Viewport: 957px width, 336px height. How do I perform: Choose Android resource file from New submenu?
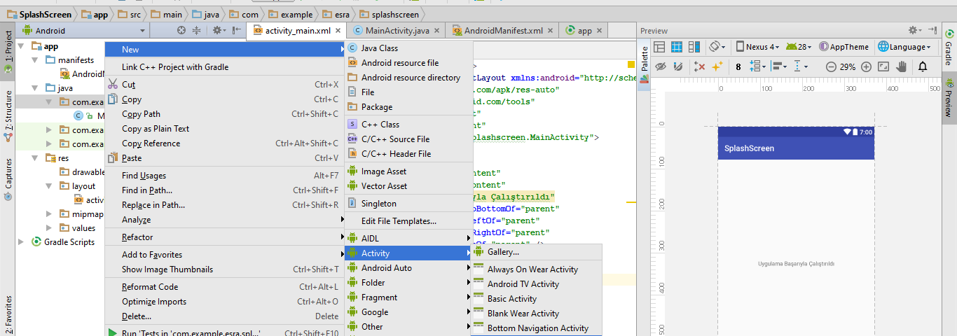(x=409, y=63)
